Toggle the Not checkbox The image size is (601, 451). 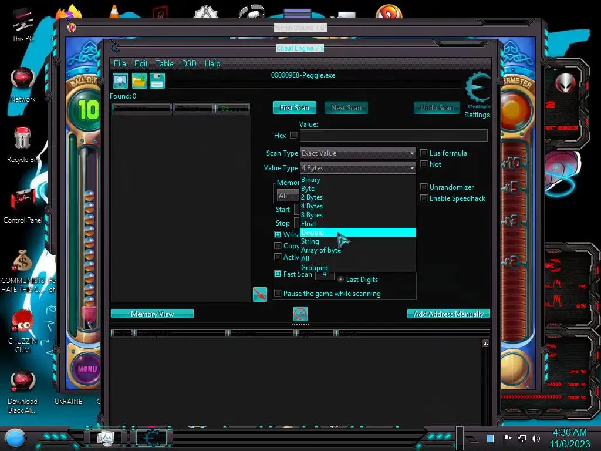[424, 164]
